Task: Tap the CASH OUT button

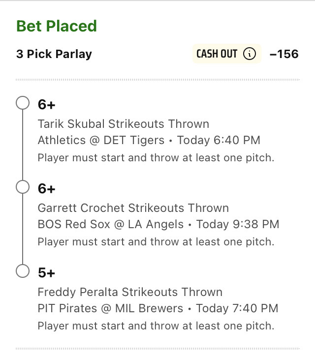Action: (x=227, y=54)
